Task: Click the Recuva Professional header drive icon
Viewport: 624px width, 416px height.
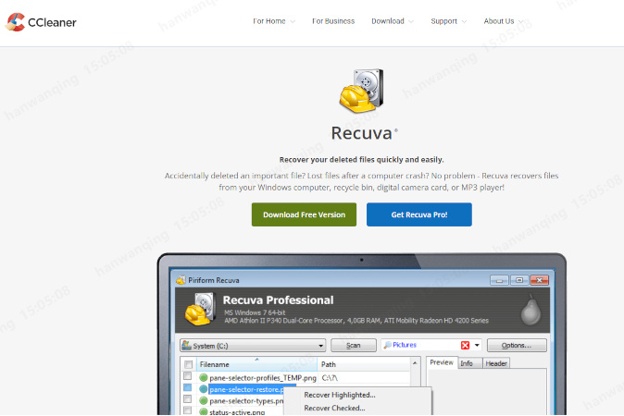Action: click(201, 311)
